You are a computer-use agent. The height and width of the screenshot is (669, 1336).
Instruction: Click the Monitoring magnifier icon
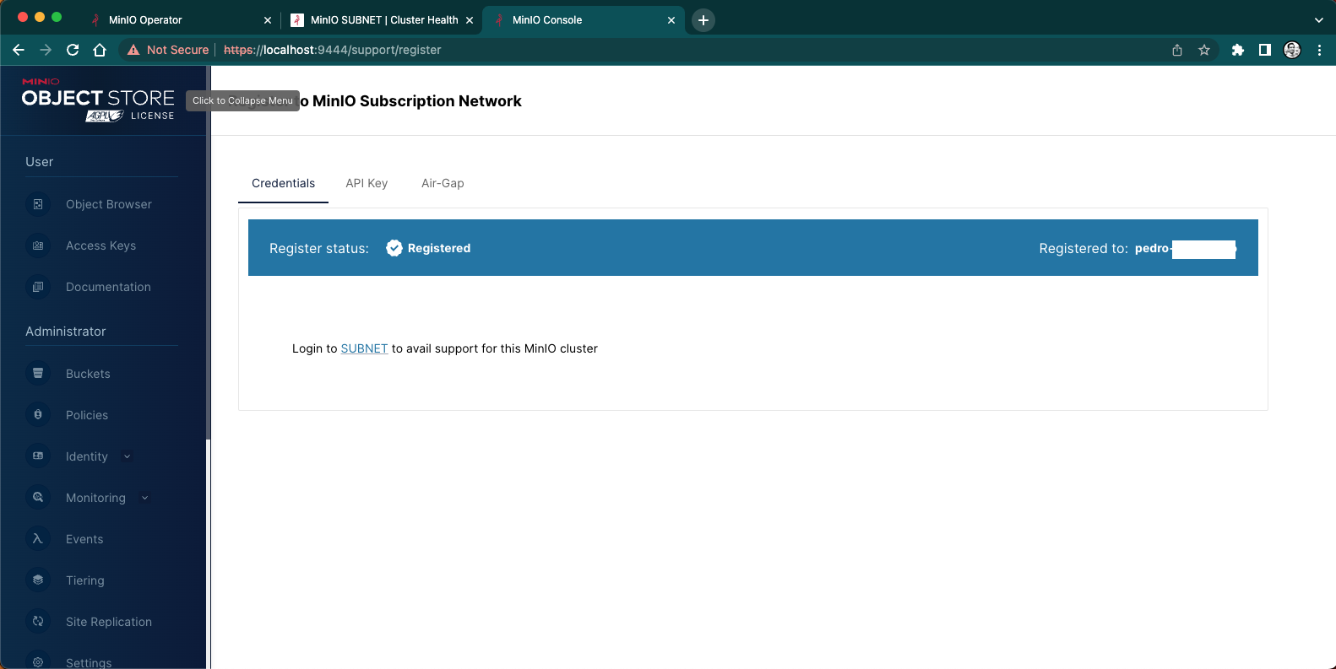point(38,497)
